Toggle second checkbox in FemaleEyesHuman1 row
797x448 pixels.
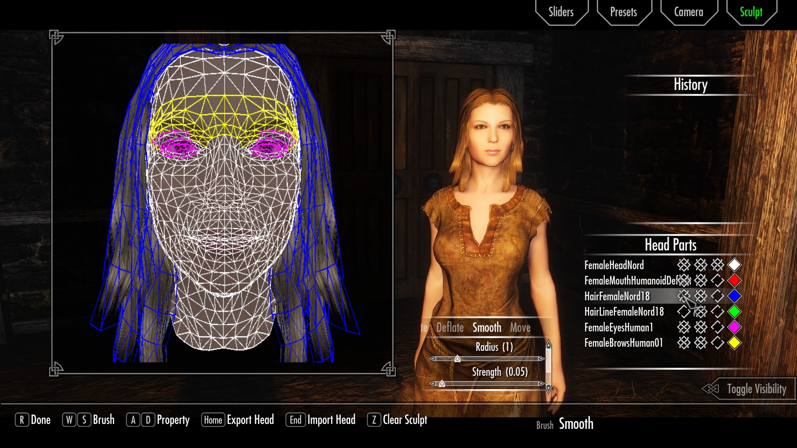pyautogui.click(x=701, y=327)
